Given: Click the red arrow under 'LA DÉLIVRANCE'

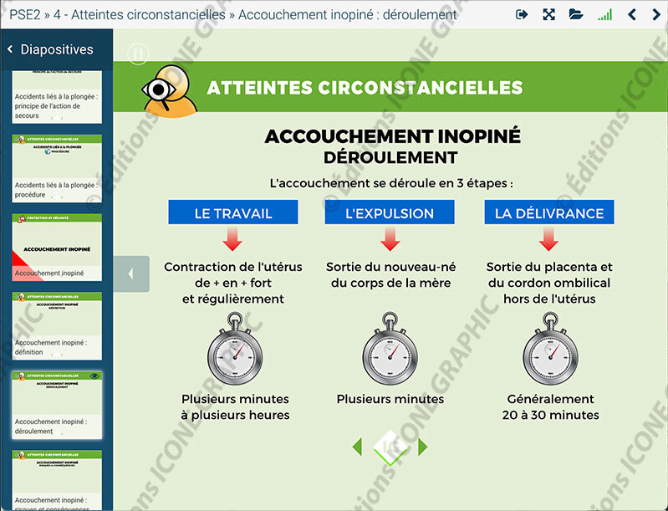Looking at the screenshot, I should (x=548, y=239).
